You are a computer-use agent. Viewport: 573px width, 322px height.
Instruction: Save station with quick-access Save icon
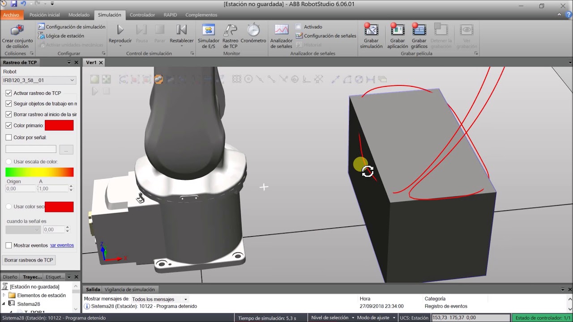pos(14,4)
